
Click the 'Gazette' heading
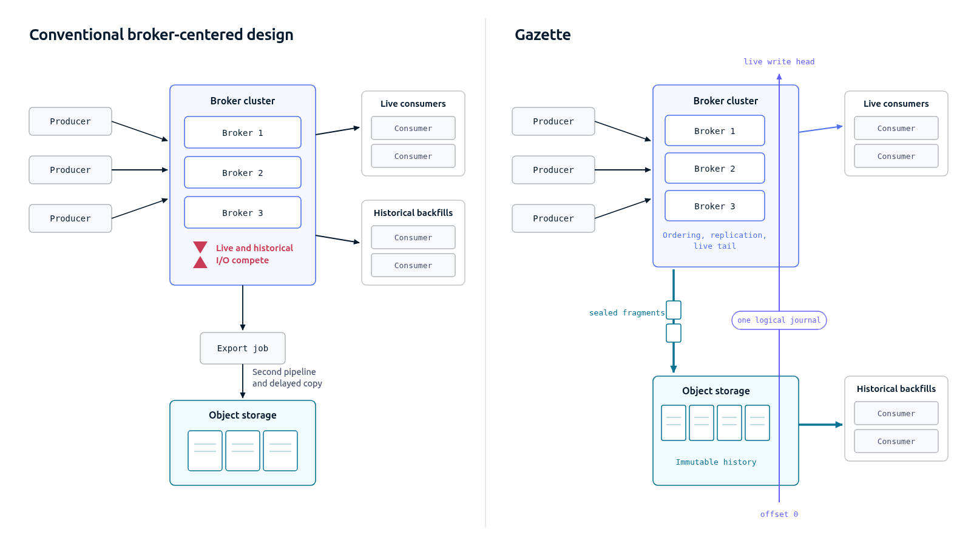pos(543,35)
